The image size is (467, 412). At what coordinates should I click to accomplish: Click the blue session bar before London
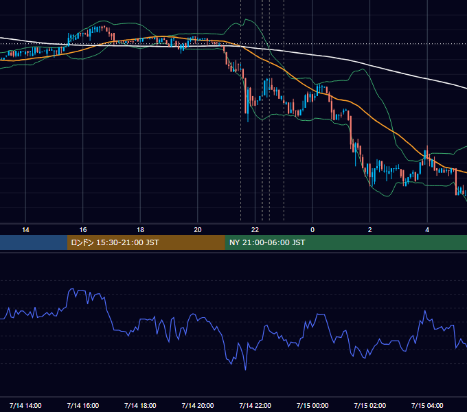tap(34, 242)
